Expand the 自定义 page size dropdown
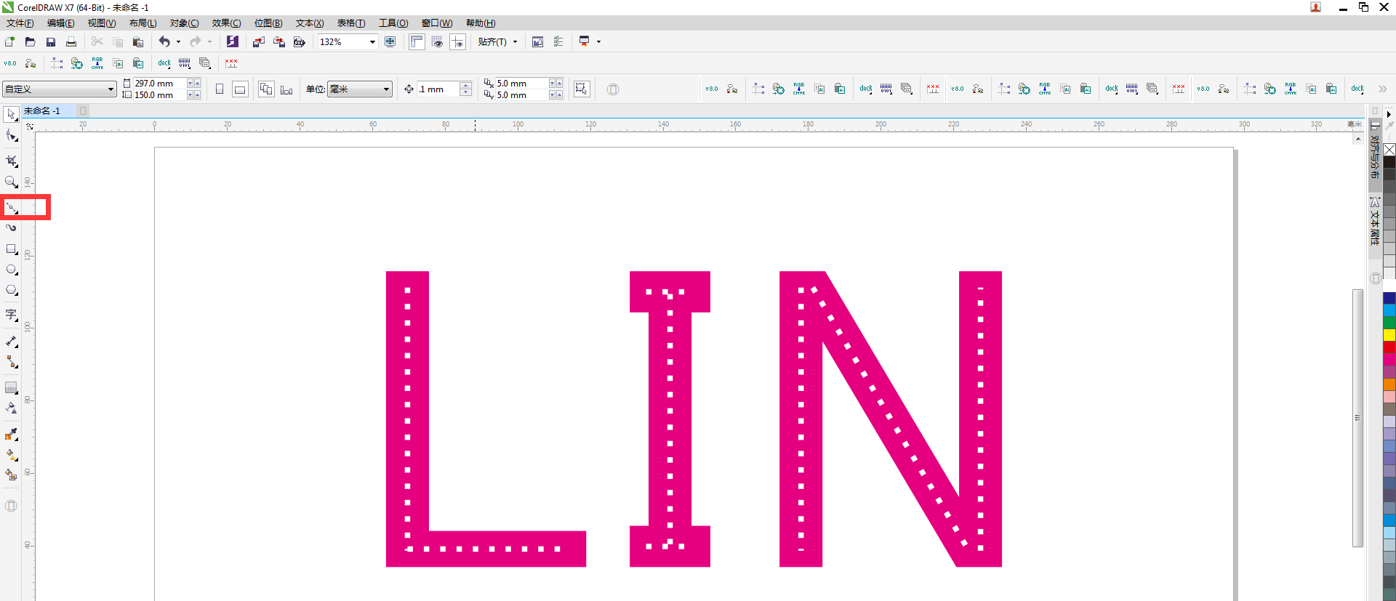 click(111, 89)
